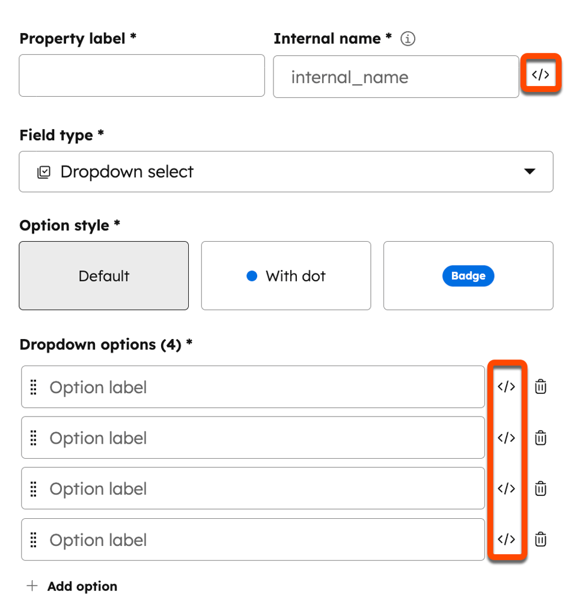Click the internal_name input field
Viewport: 577px width, 612px height.
[396, 76]
